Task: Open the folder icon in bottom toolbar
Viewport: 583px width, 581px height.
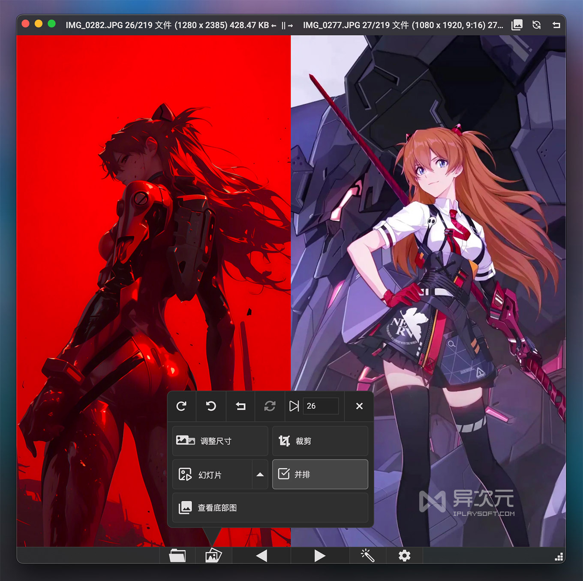Action: (177, 556)
